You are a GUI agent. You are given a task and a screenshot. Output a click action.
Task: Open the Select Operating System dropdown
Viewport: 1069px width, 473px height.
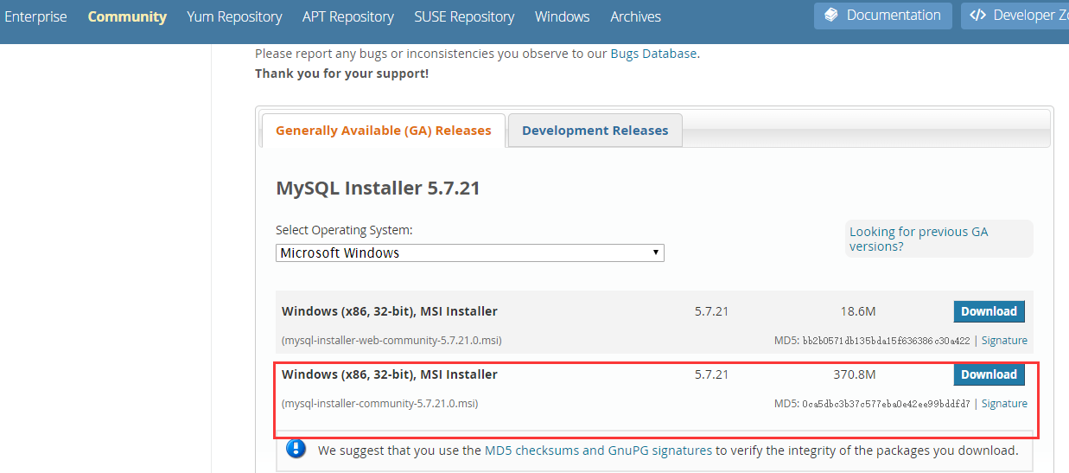click(470, 253)
